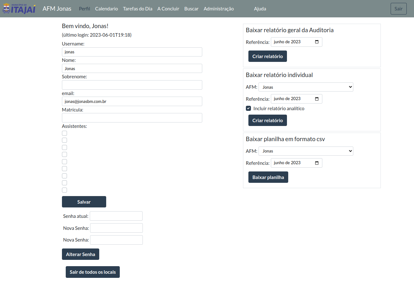Viewport: 414px width, 305px height.
Task: Click the Sair logout button
Action: [399, 9]
